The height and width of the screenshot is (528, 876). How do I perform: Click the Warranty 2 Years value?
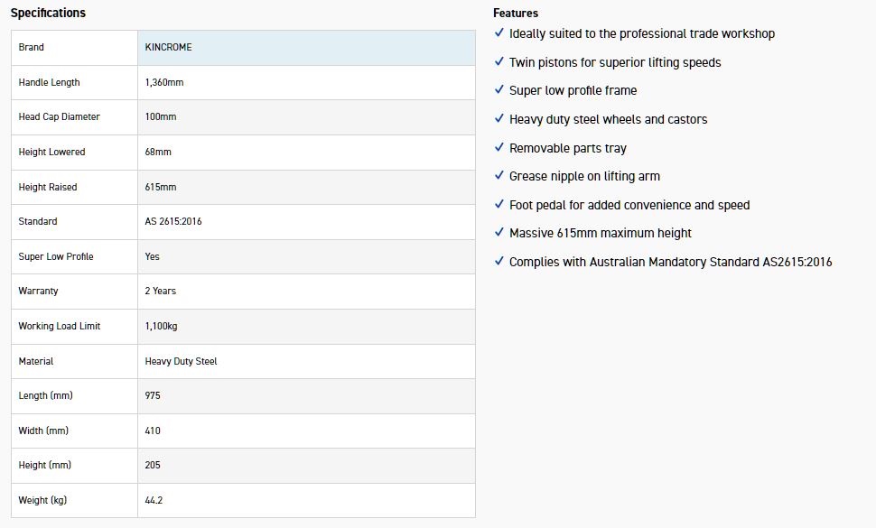tap(161, 291)
